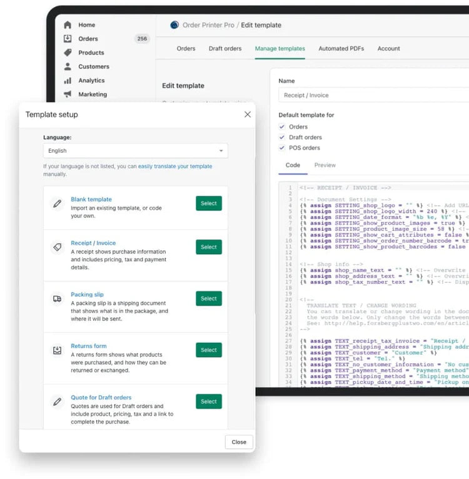Screen dimensions: 469x479
Task: Click the Home icon in sidebar
Action: 68,25
